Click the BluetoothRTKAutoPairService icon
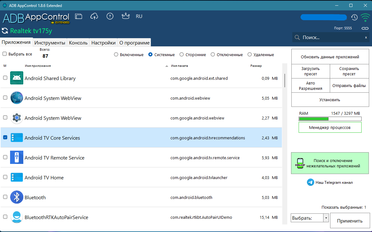 (17, 217)
